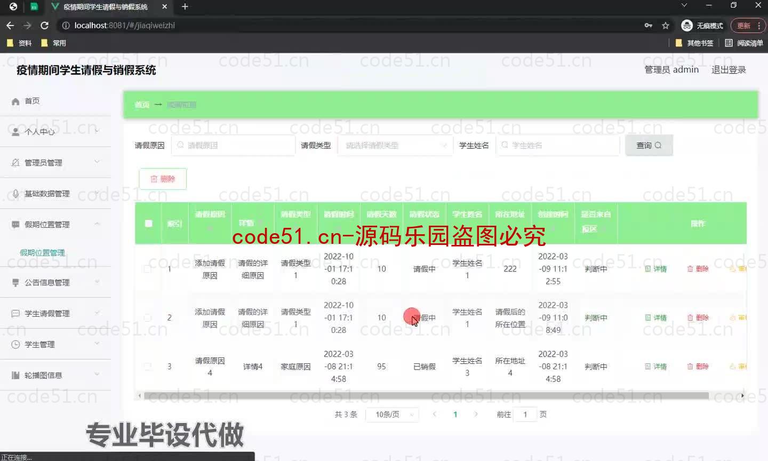Click the table scrollbar right arrow
This screenshot has height=461, width=768.
(x=742, y=396)
